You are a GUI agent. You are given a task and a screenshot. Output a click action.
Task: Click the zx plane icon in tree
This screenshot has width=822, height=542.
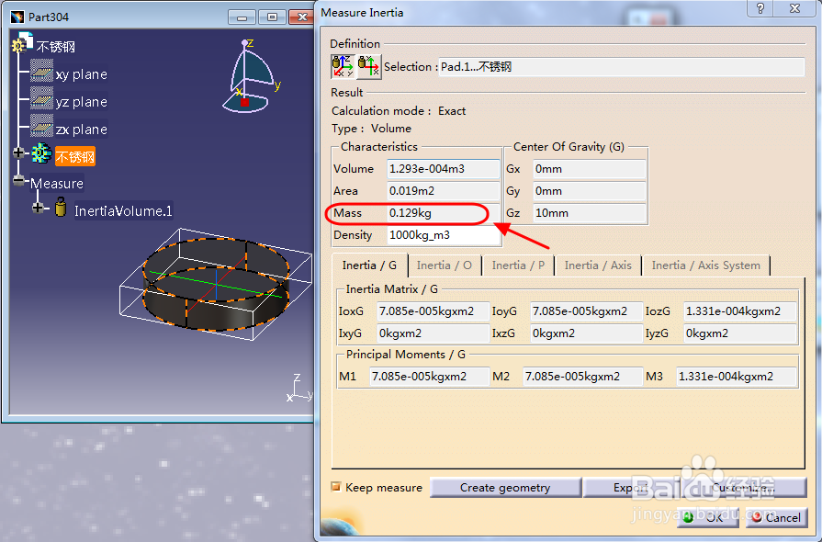point(41,126)
